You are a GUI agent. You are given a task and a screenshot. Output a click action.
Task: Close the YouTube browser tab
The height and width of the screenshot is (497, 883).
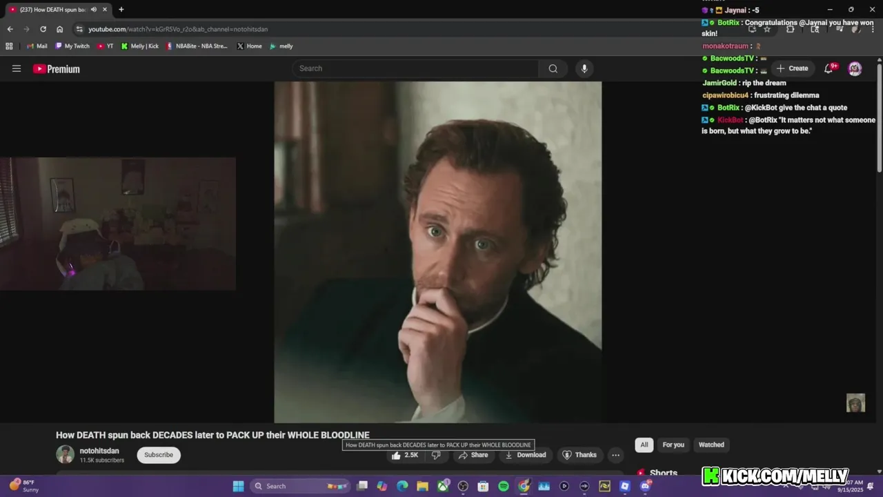tap(105, 10)
